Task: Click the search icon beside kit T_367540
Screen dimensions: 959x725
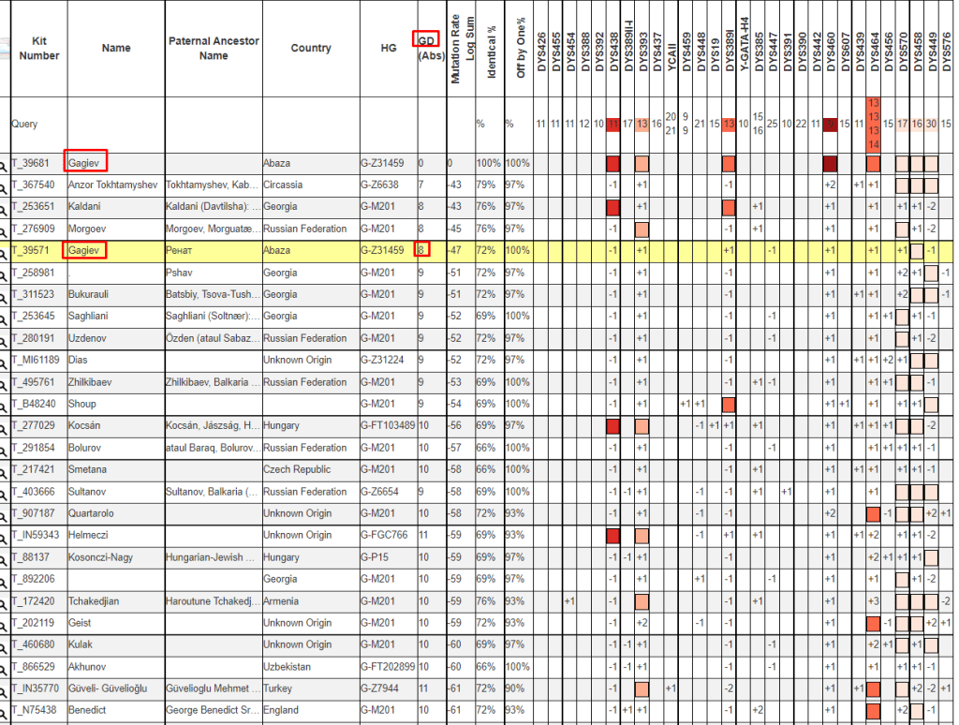Action: click(x=4, y=185)
